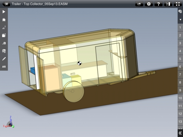Reset view with the Home icon
This screenshot has width=183, height=137.
tap(4, 20)
